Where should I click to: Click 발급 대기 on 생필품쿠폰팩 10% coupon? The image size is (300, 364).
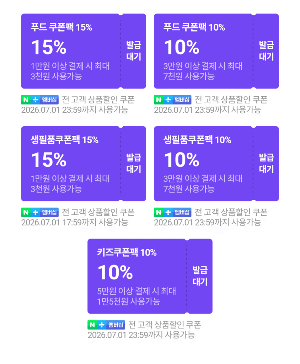(266, 164)
